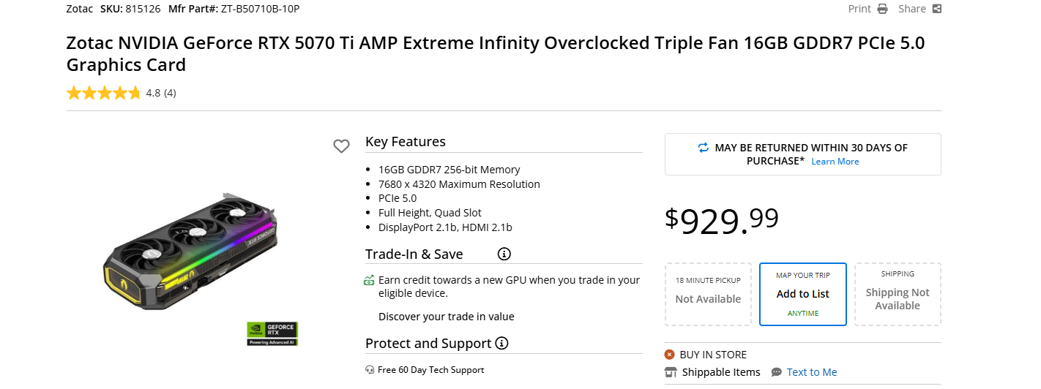This screenshot has width=1041, height=389.
Task: Select the 18 Minute Pickup option
Action: [x=708, y=294]
